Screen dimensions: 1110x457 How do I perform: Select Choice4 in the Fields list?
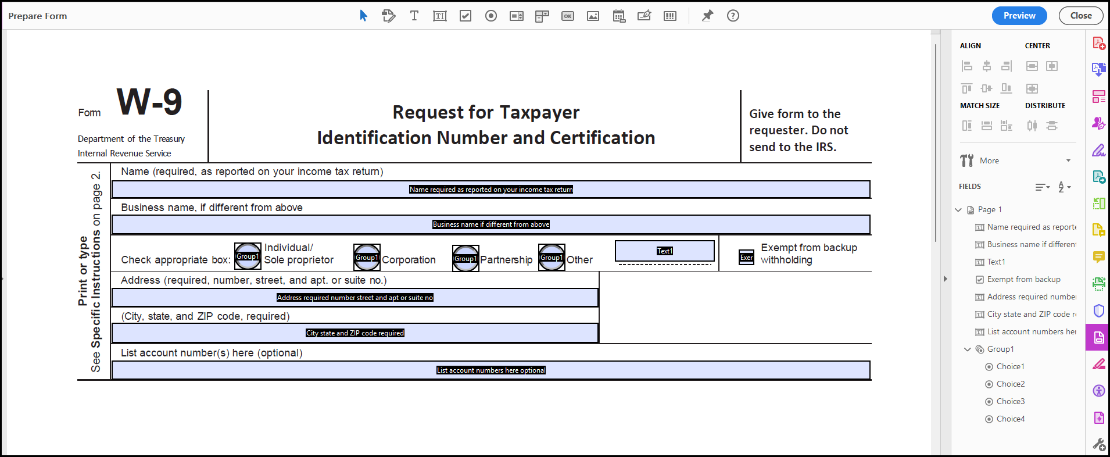pos(1005,419)
